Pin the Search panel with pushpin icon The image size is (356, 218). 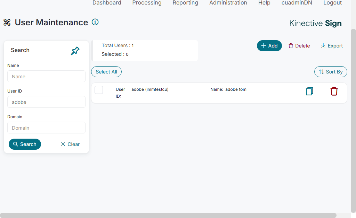point(75,51)
